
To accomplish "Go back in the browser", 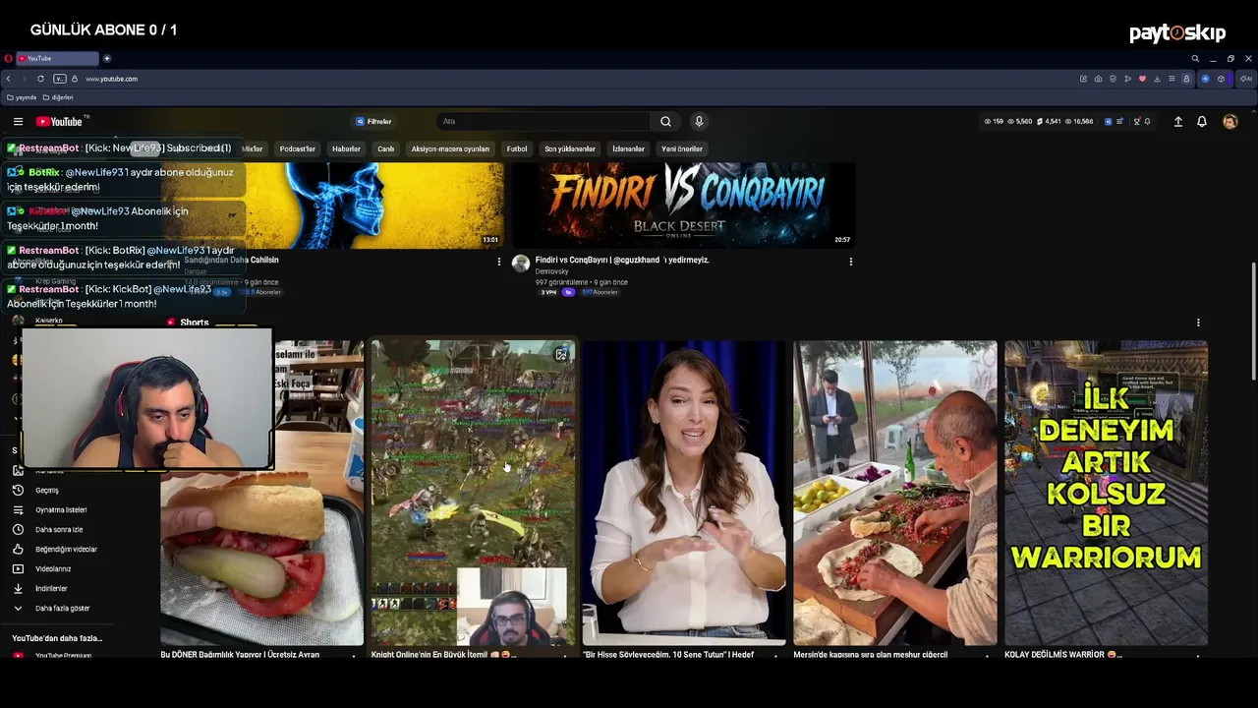I will tap(9, 79).
